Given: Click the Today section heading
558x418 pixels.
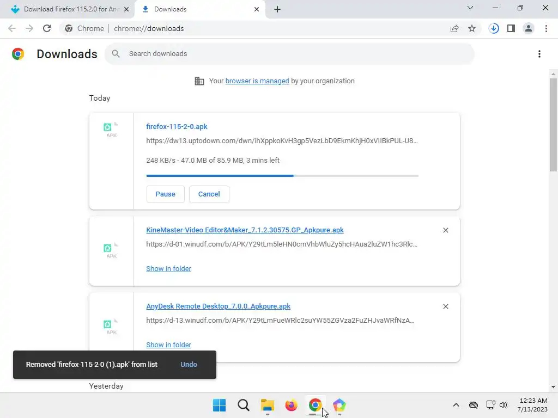Looking at the screenshot, I should (100, 98).
